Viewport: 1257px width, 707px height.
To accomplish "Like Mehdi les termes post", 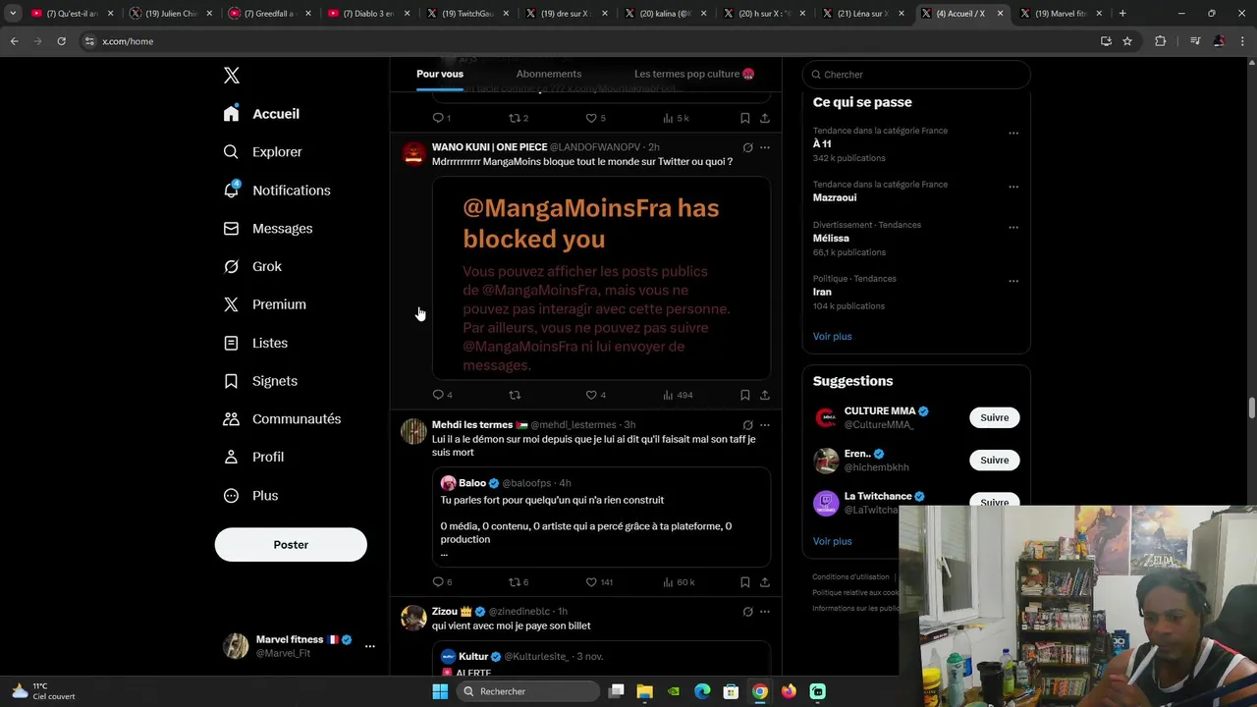I will pyautogui.click(x=591, y=582).
